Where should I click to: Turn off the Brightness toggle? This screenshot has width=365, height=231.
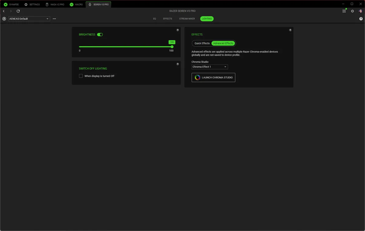pyautogui.click(x=100, y=35)
